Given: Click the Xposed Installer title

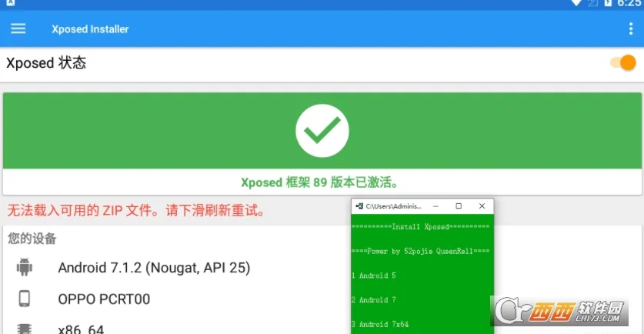Looking at the screenshot, I should pyautogui.click(x=90, y=29).
